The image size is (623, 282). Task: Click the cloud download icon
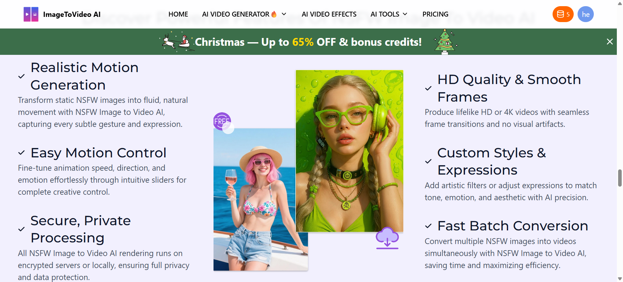point(387,238)
